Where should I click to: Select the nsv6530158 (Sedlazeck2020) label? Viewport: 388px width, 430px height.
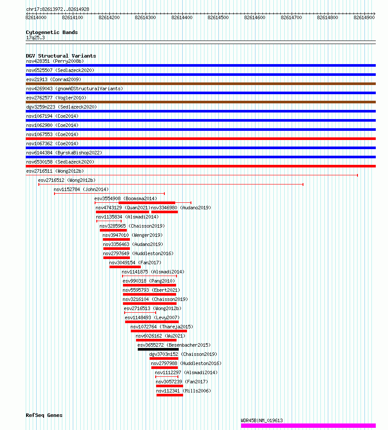(x=60, y=162)
